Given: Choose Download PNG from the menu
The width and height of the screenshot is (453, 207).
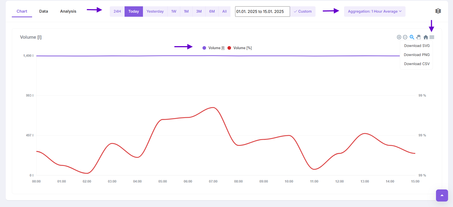Looking at the screenshot, I should 417,55.
